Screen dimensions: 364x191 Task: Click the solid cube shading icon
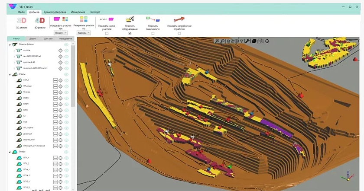click(x=254, y=41)
